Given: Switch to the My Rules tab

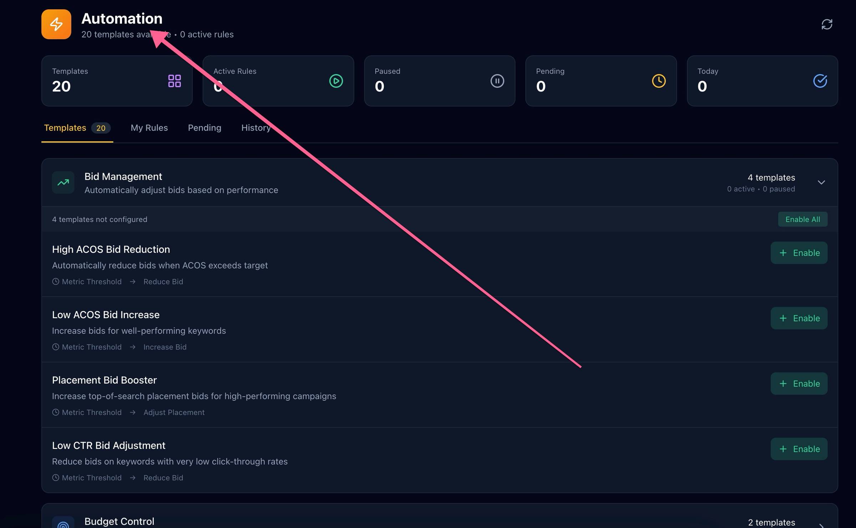Looking at the screenshot, I should click(x=149, y=128).
